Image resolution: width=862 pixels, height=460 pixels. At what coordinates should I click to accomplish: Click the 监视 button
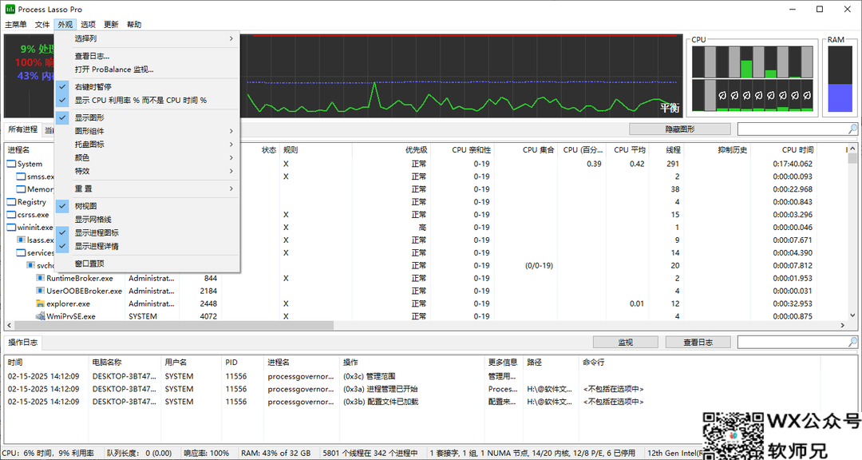pyautogui.click(x=625, y=343)
